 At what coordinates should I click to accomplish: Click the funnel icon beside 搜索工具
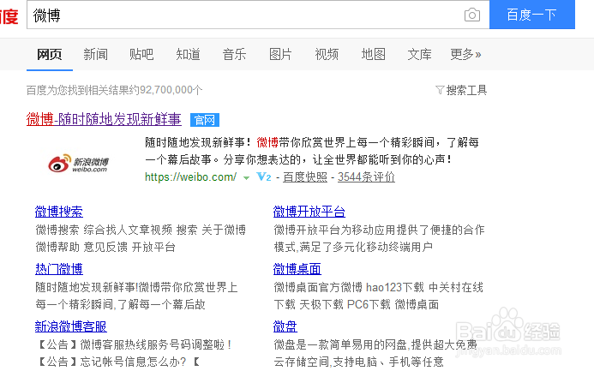(x=440, y=90)
